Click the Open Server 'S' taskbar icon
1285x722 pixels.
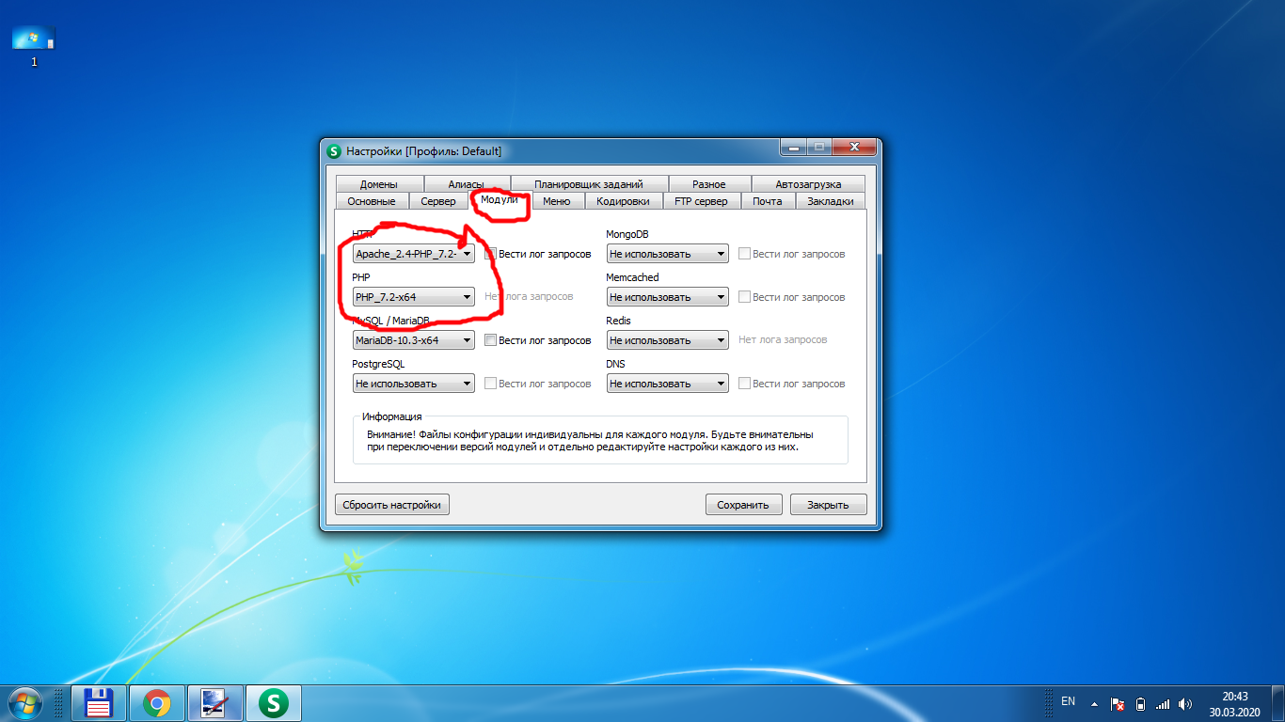[x=273, y=702]
